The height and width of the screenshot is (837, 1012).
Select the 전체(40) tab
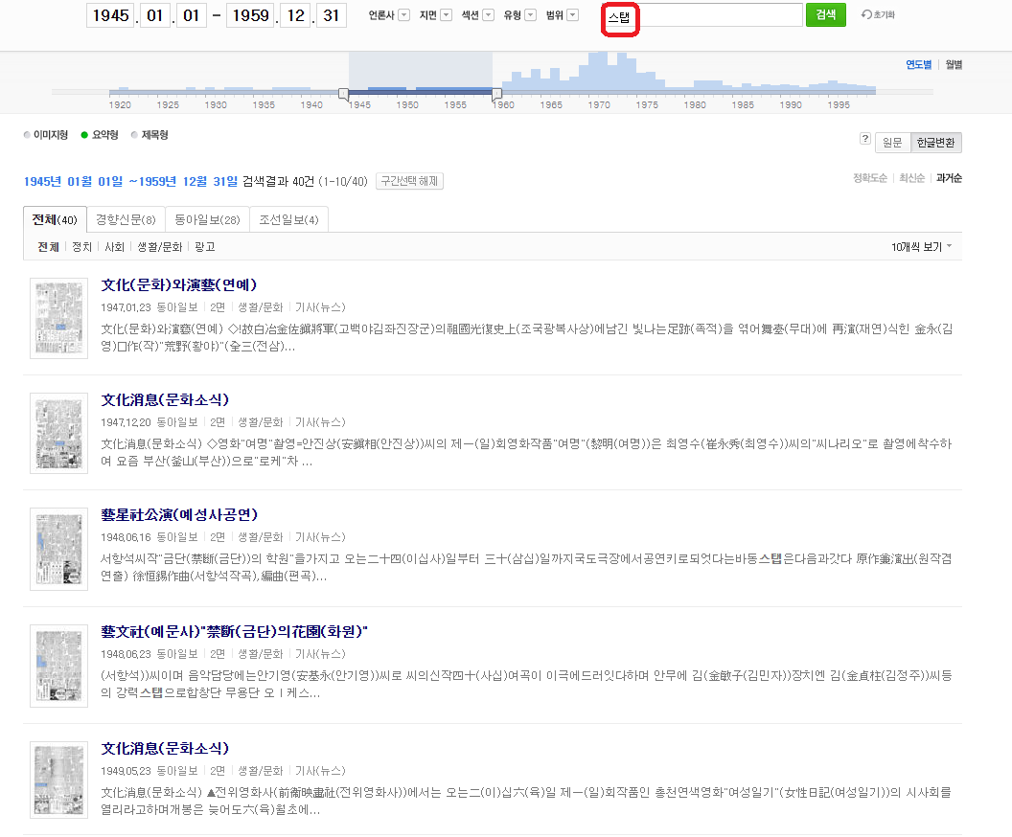55,220
